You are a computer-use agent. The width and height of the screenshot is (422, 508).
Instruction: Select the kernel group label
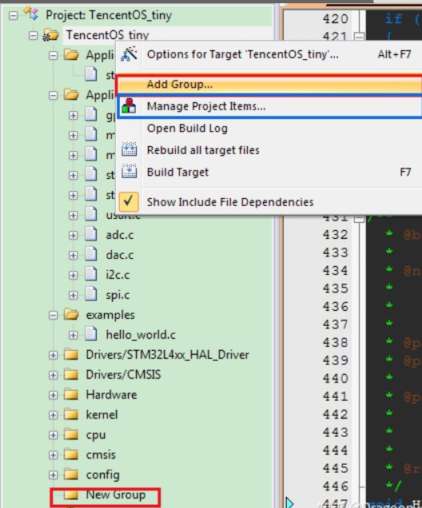[x=102, y=415]
